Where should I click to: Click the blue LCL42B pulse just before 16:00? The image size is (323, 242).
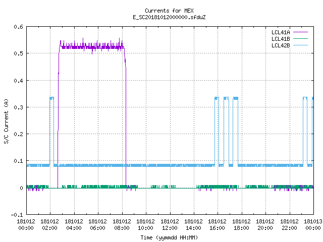point(217,98)
